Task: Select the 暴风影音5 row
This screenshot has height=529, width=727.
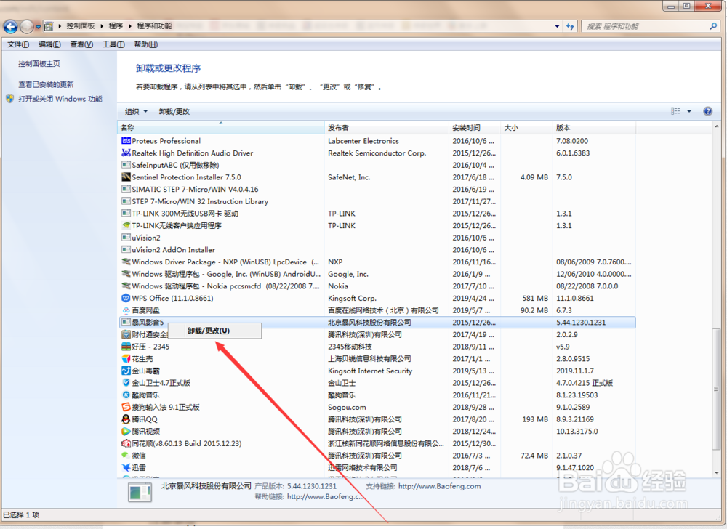Action: coord(377,323)
